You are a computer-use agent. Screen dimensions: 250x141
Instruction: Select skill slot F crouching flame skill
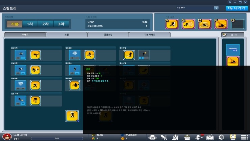[221, 24]
